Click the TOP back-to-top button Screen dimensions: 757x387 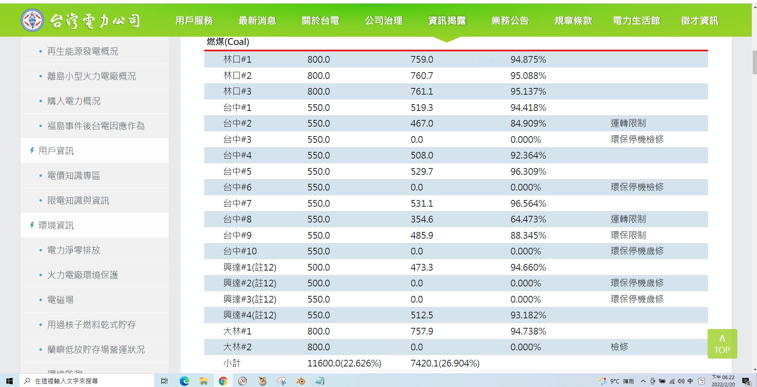[722, 344]
